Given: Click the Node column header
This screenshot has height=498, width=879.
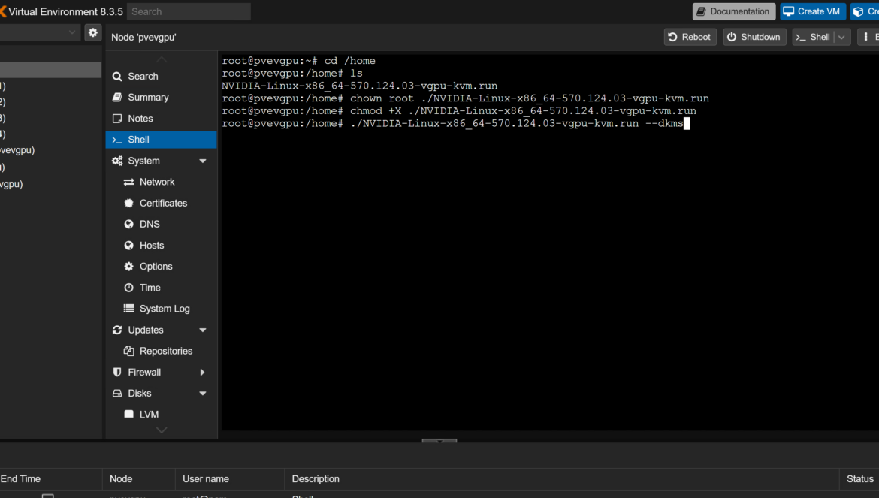Looking at the screenshot, I should coord(139,479).
